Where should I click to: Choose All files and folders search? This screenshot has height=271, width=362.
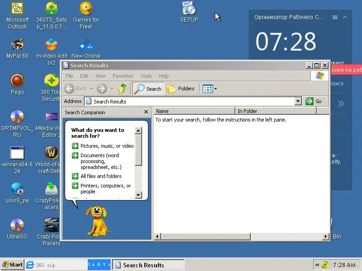pyautogui.click(x=96, y=176)
